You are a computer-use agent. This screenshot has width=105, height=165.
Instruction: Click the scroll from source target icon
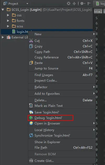[x=69, y=4]
